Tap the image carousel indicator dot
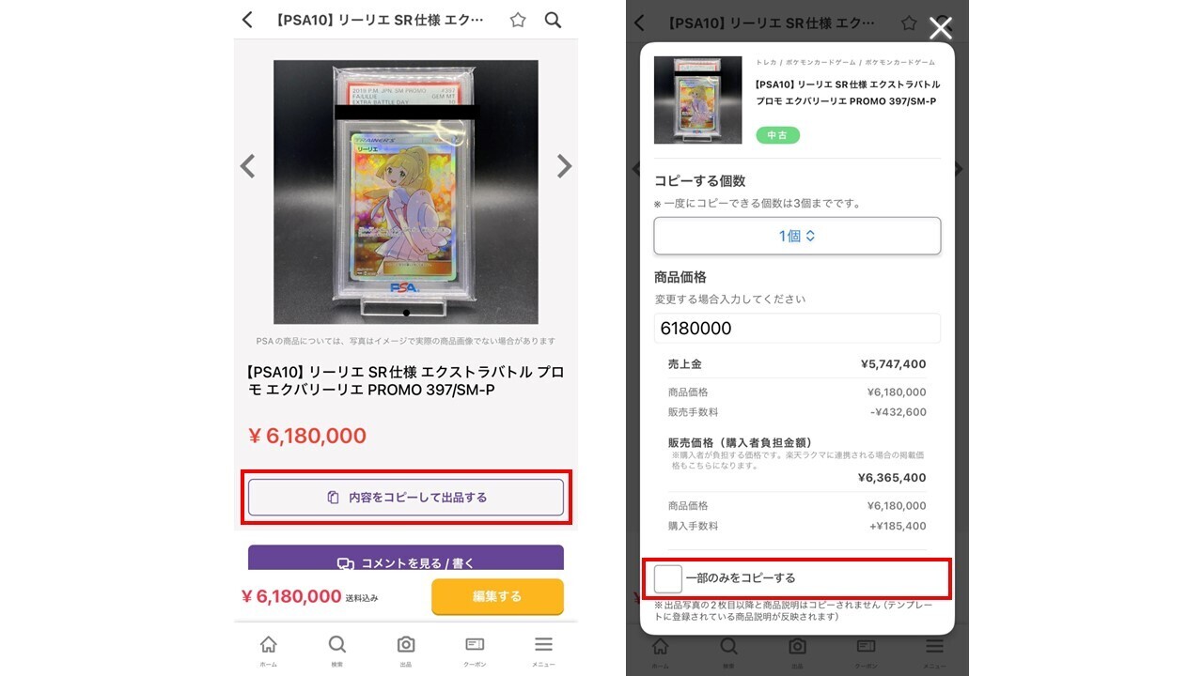This screenshot has height=676, width=1203. pyautogui.click(x=406, y=313)
